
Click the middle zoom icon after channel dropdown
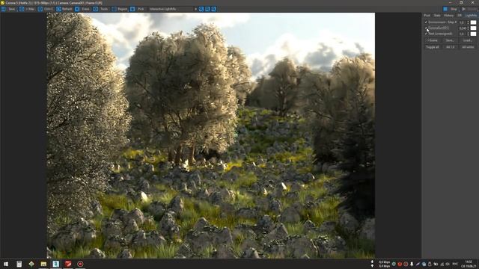[208, 9]
